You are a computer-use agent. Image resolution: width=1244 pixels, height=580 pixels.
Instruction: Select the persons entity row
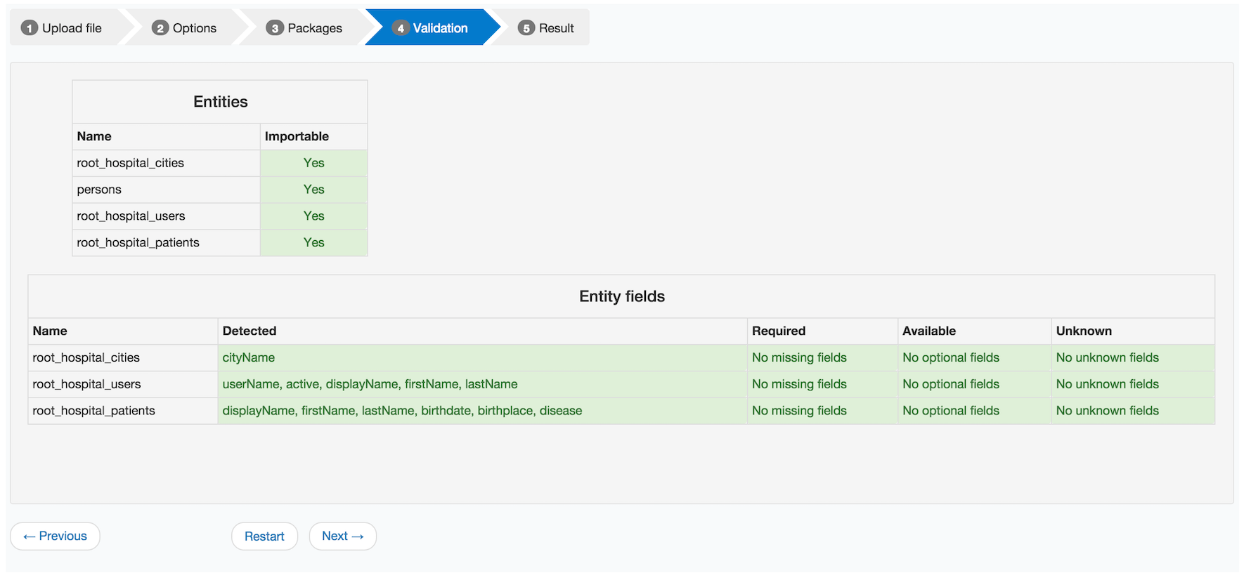(x=99, y=190)
